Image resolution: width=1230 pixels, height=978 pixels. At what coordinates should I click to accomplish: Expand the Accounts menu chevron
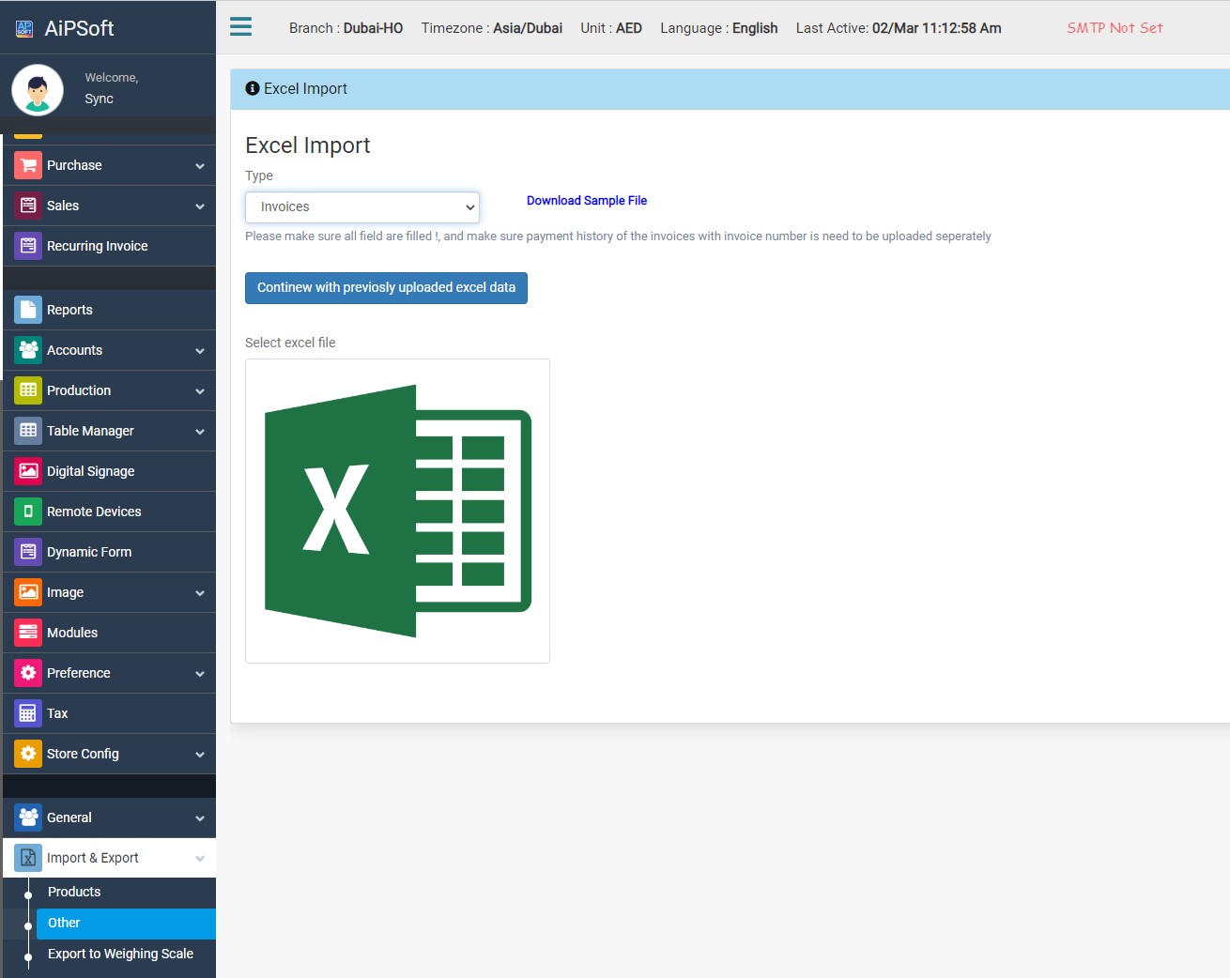tap(200, 351)
